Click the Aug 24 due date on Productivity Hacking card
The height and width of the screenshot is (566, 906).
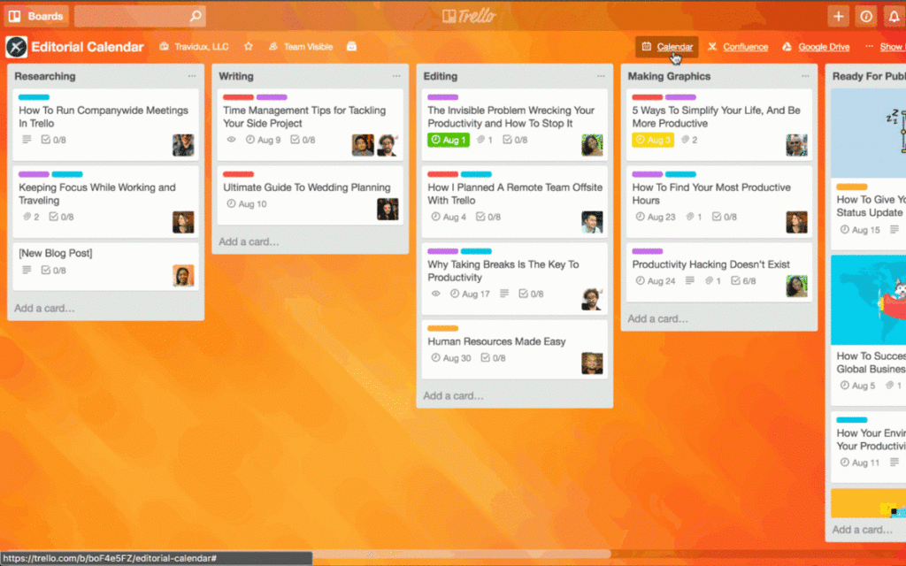pos(656,280)
